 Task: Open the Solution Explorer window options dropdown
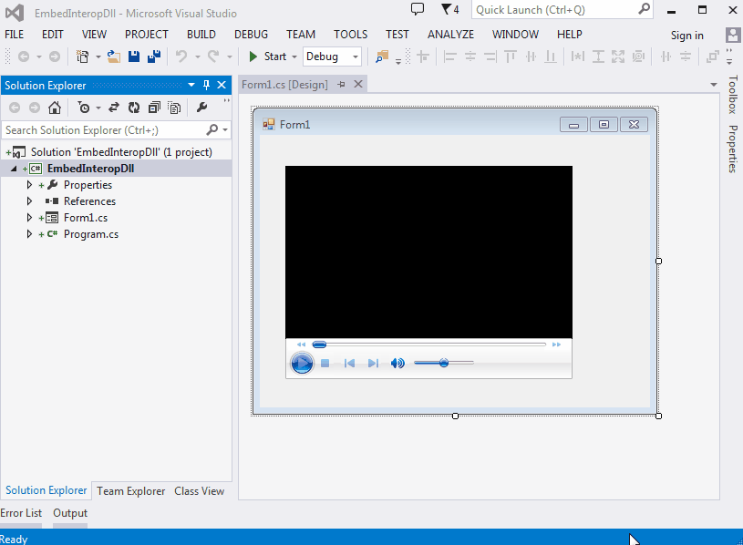point(191,85)
